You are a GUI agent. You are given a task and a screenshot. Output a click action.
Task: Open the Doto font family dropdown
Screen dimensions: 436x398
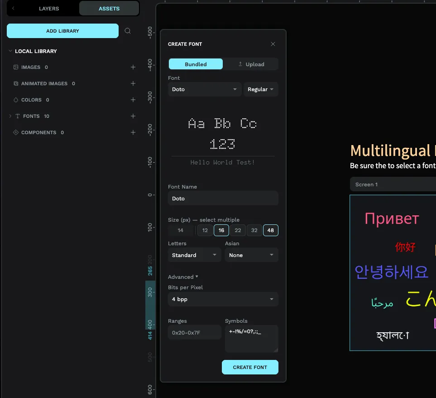205,89
